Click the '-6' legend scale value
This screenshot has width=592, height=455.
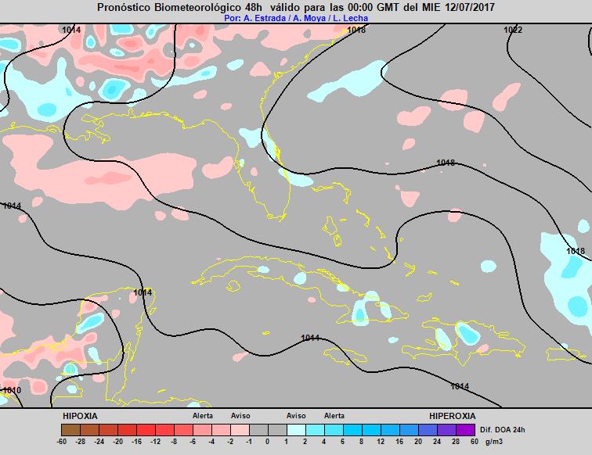[193, 442]
